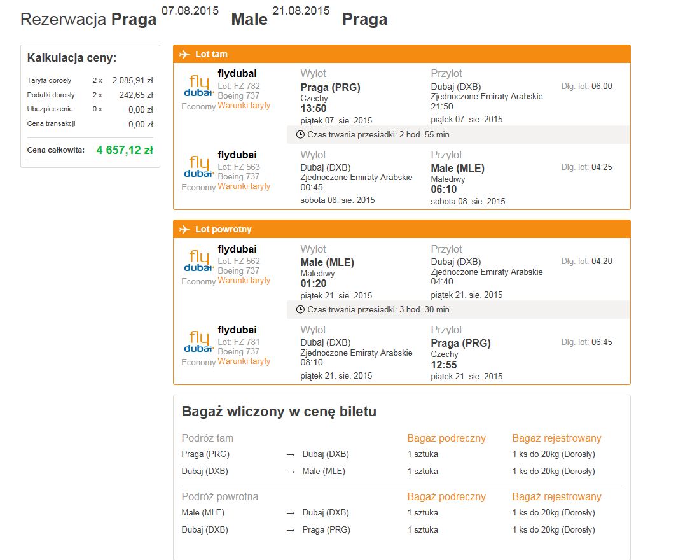This screenshot has height=560, width=683.
Task: Click the flydubai logo for flight FZ 562
Action: coord(198,261)
